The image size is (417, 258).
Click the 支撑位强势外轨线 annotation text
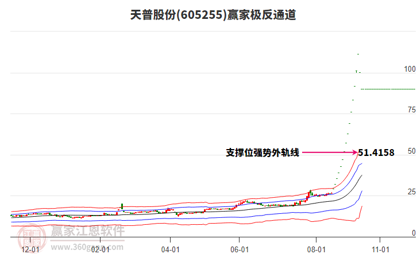click(262, 153)
